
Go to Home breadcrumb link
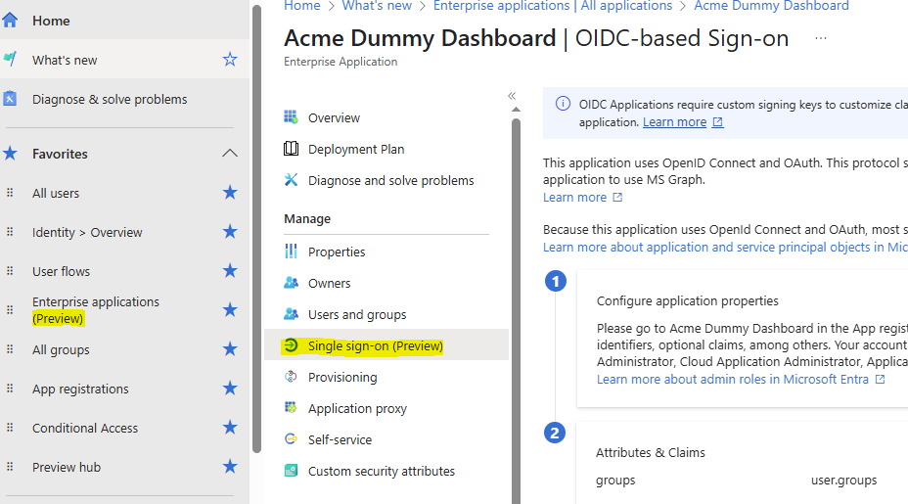(301, 6)
